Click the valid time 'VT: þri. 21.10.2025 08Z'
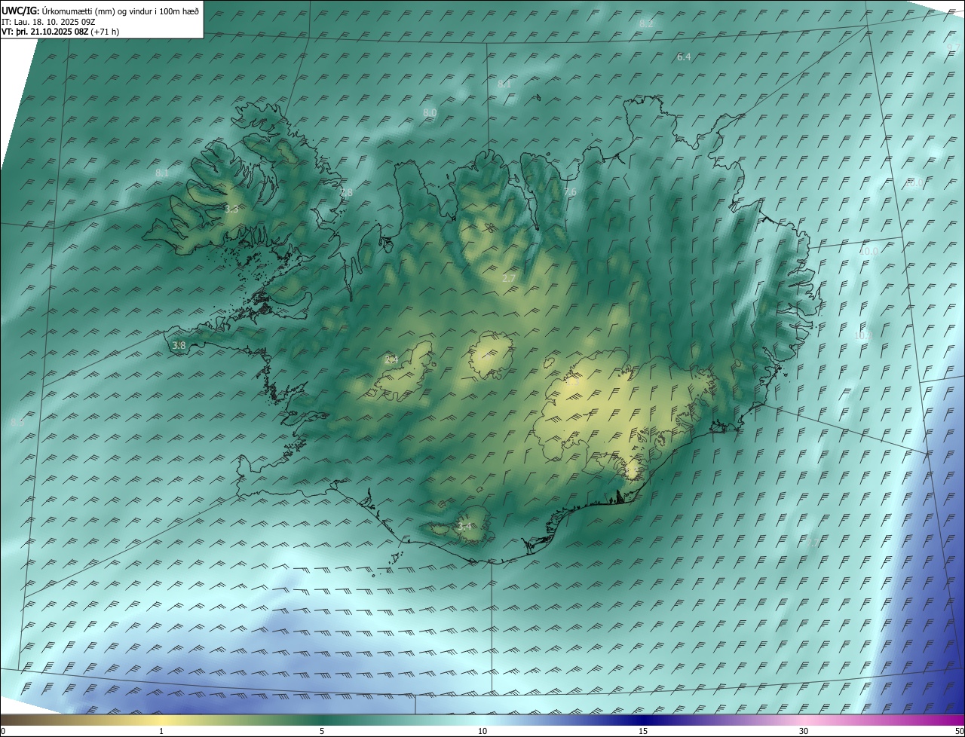The image size is (965, 737). click(x=44, y=32)
